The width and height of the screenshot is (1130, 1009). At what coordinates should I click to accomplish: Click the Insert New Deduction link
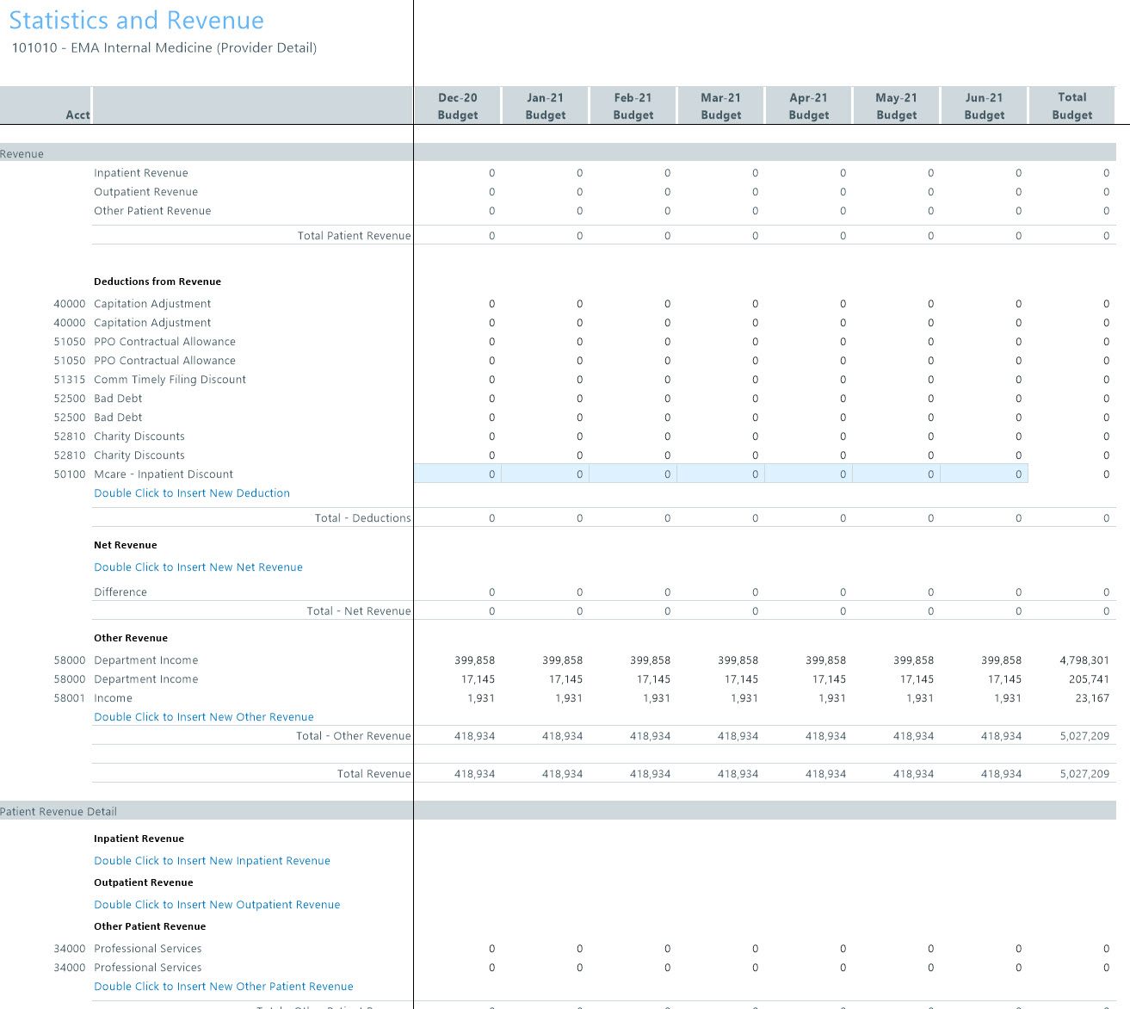[x=191, y=492]
